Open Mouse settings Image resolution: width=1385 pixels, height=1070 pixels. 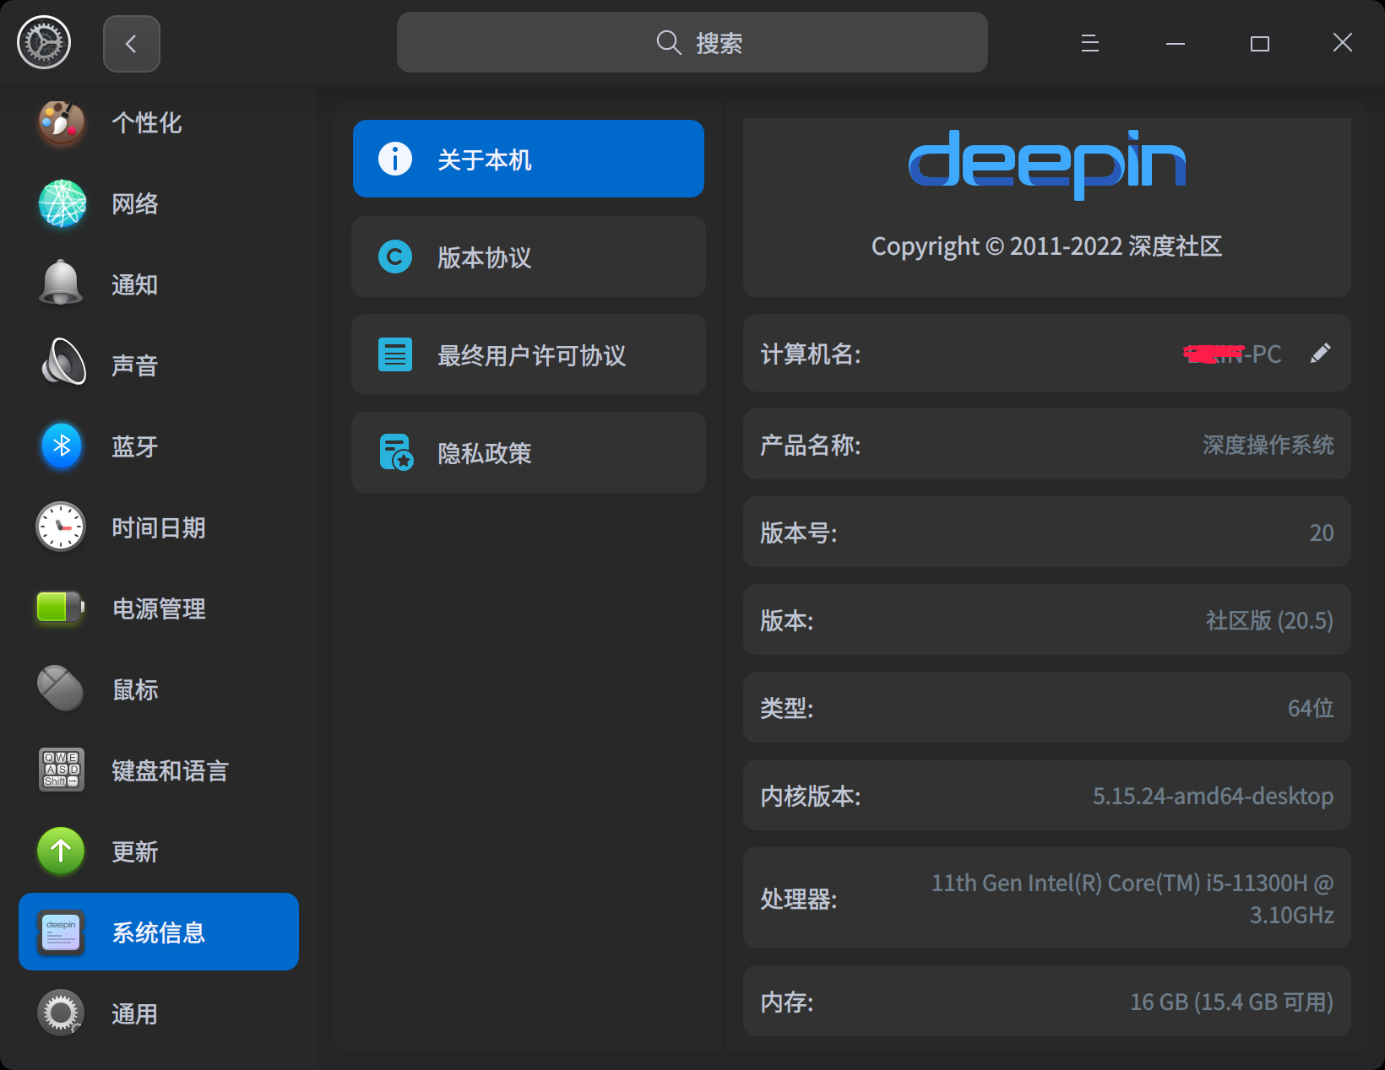[135, 689]
